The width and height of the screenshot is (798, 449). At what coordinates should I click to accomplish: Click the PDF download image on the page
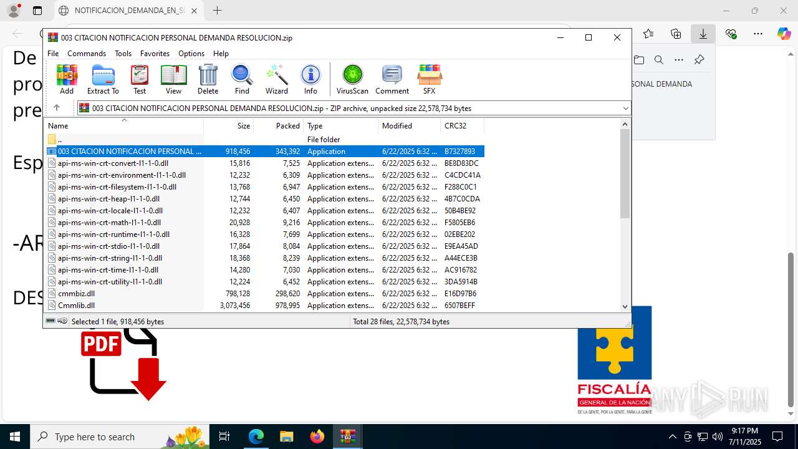click(x=123, y=365)
